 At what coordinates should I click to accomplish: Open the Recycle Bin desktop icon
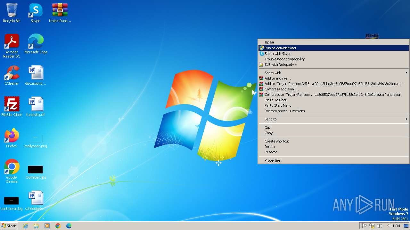tap(12, 13)
